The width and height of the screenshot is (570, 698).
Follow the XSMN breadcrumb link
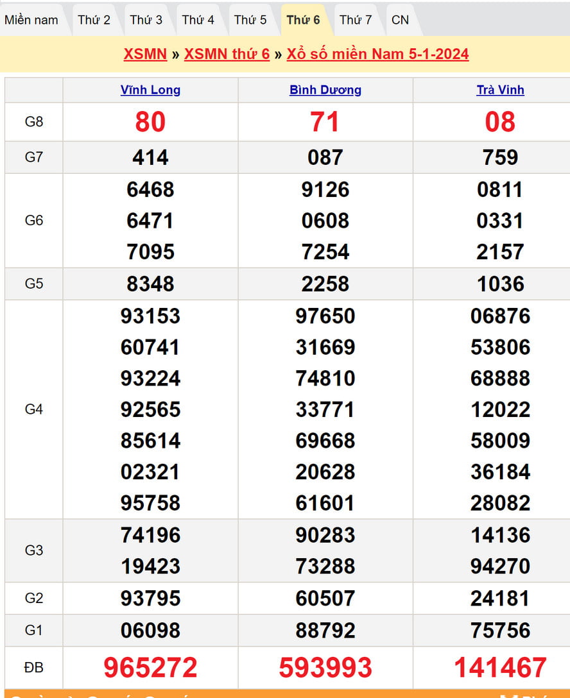click(x=145, y=54)
